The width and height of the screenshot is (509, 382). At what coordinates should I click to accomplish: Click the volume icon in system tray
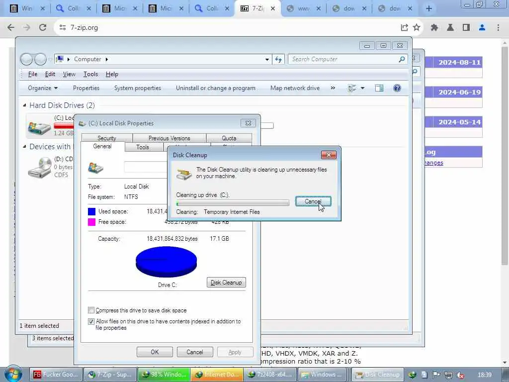coord(460,375)
